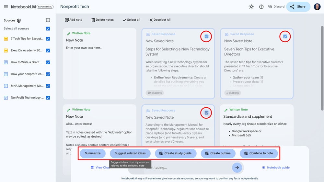Uncheck the Select all sources checkbox
324x182 pixels.
[48, 29]
